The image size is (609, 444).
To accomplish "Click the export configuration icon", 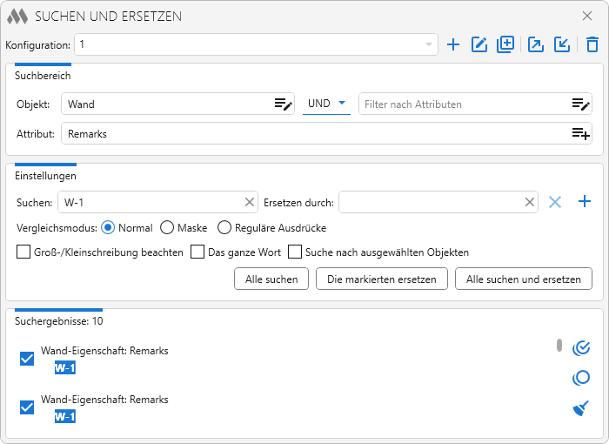I will click(x=536, y=44).
